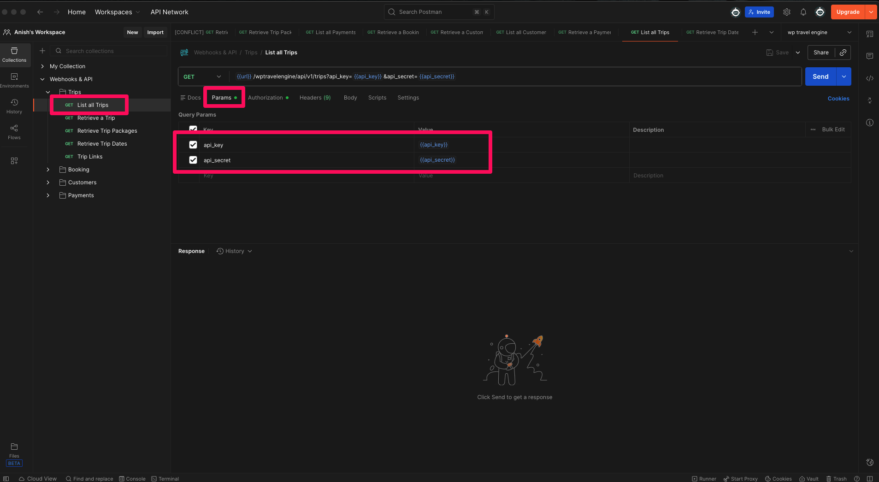879x482 pixels.
Task: Switch to the Authorization tab
Action: pos(265,98)
